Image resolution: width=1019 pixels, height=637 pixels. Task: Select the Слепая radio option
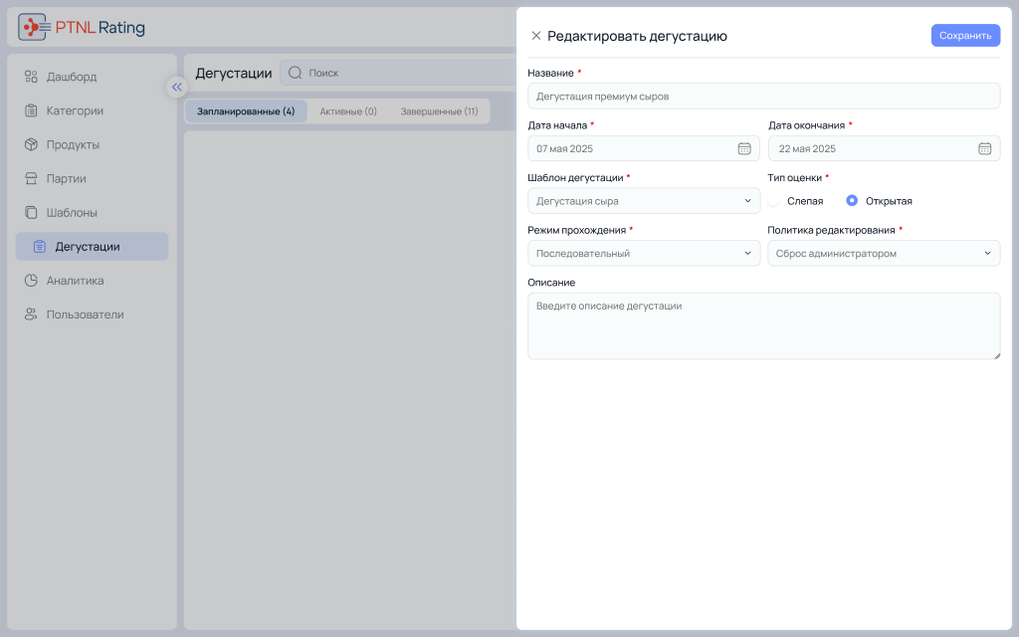pyautogui.click(x=773, y=201)
